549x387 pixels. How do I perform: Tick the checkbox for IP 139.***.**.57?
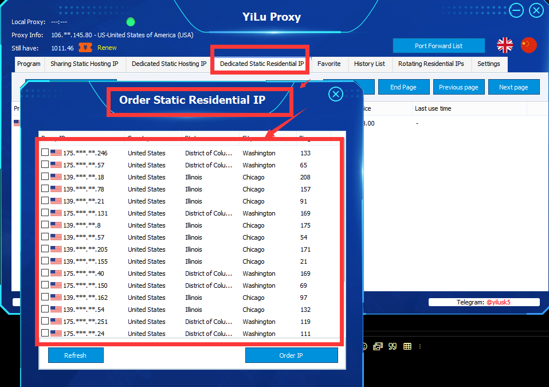(x=45, y=236)
